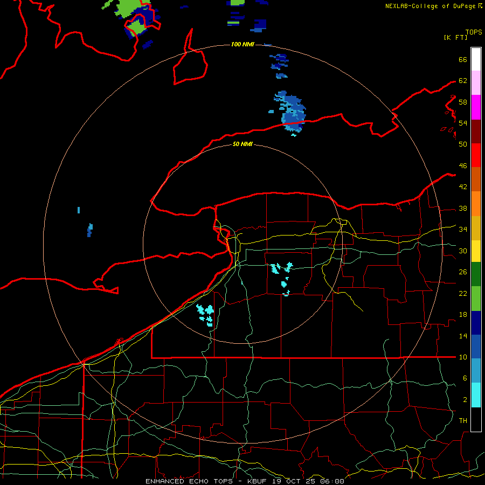Click the '34' legend value
Viewport: 485px width, 485px height.
coord(463,229)
